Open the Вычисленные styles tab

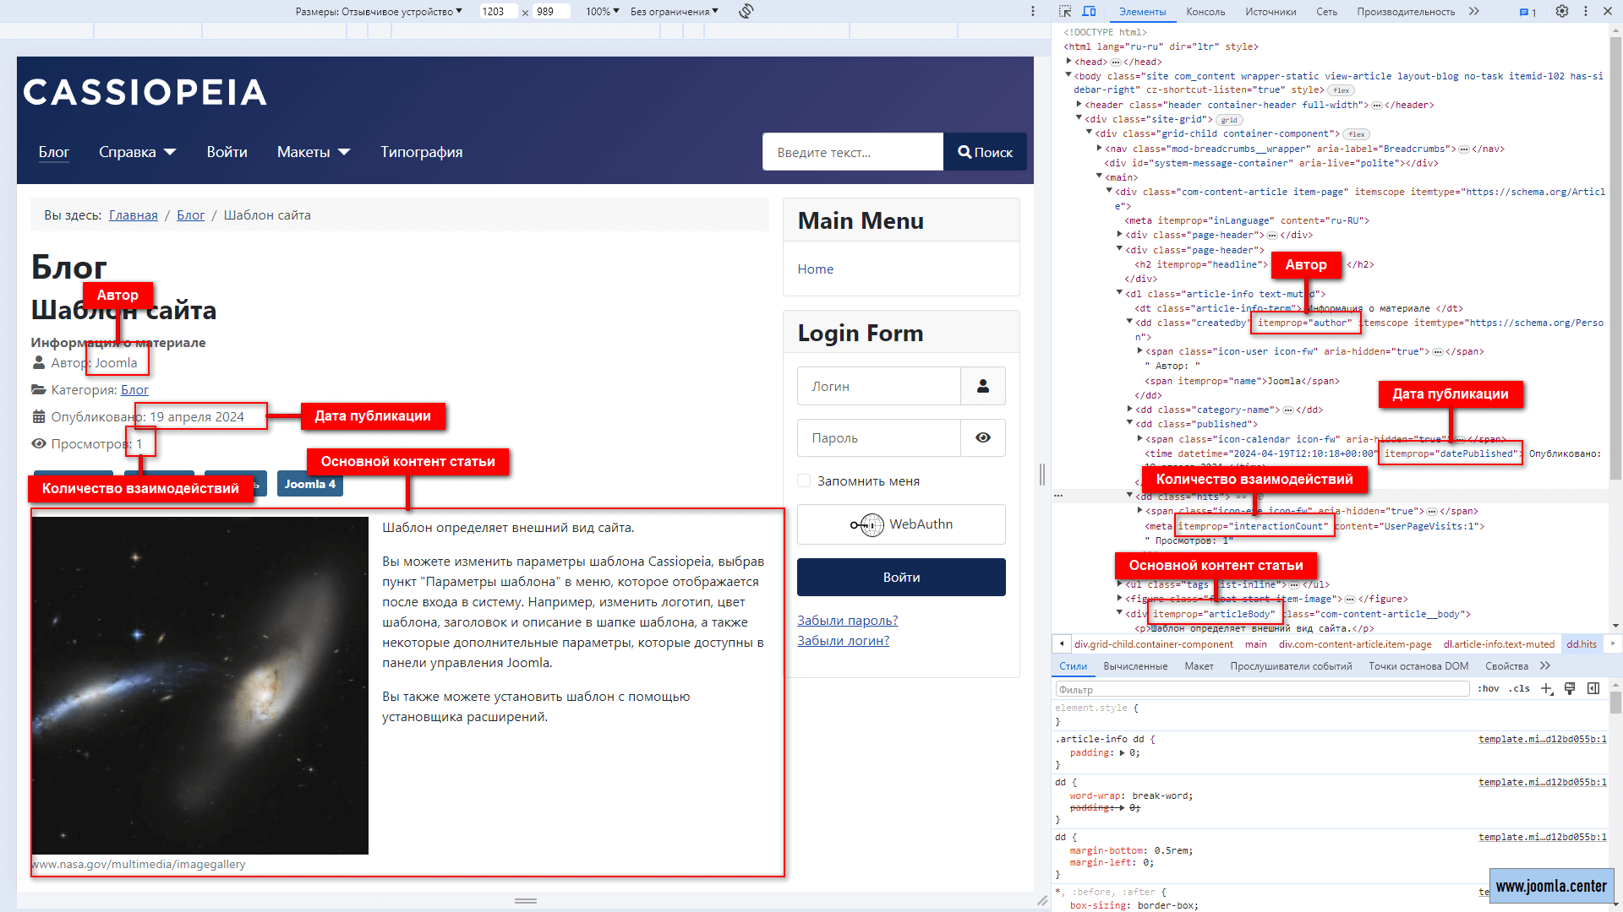1135,666
